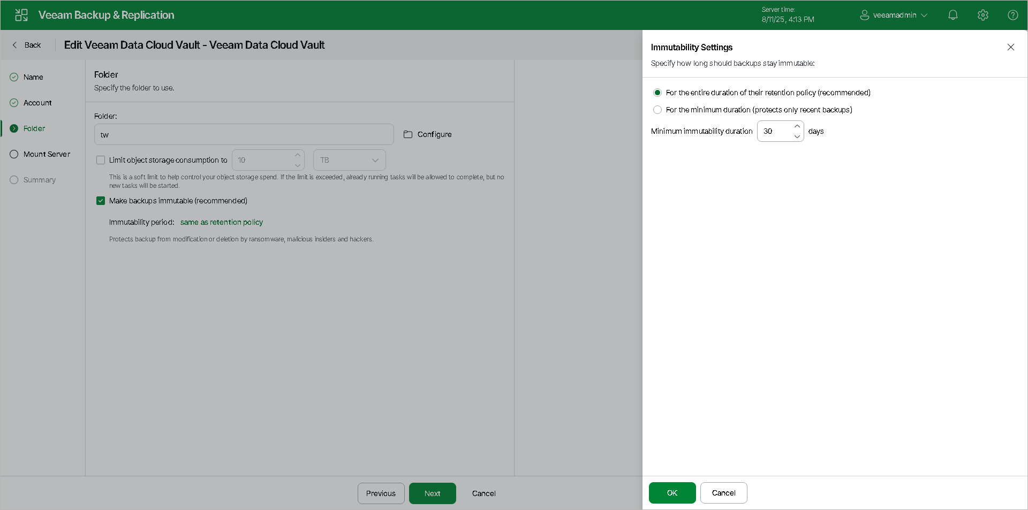Go to the Mount Server step

pyautogui.click(x=47, y=154)
